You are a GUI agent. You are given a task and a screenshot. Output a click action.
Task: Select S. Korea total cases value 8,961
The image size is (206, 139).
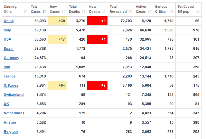[x=41, y=86]
